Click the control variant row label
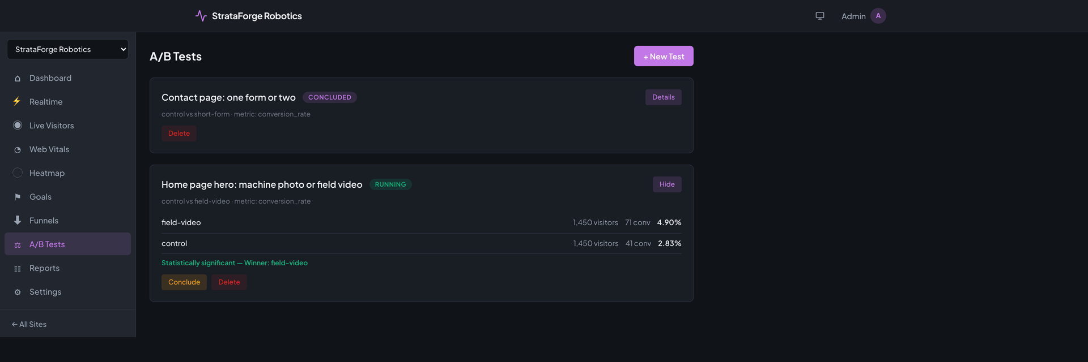 point(174,243)
